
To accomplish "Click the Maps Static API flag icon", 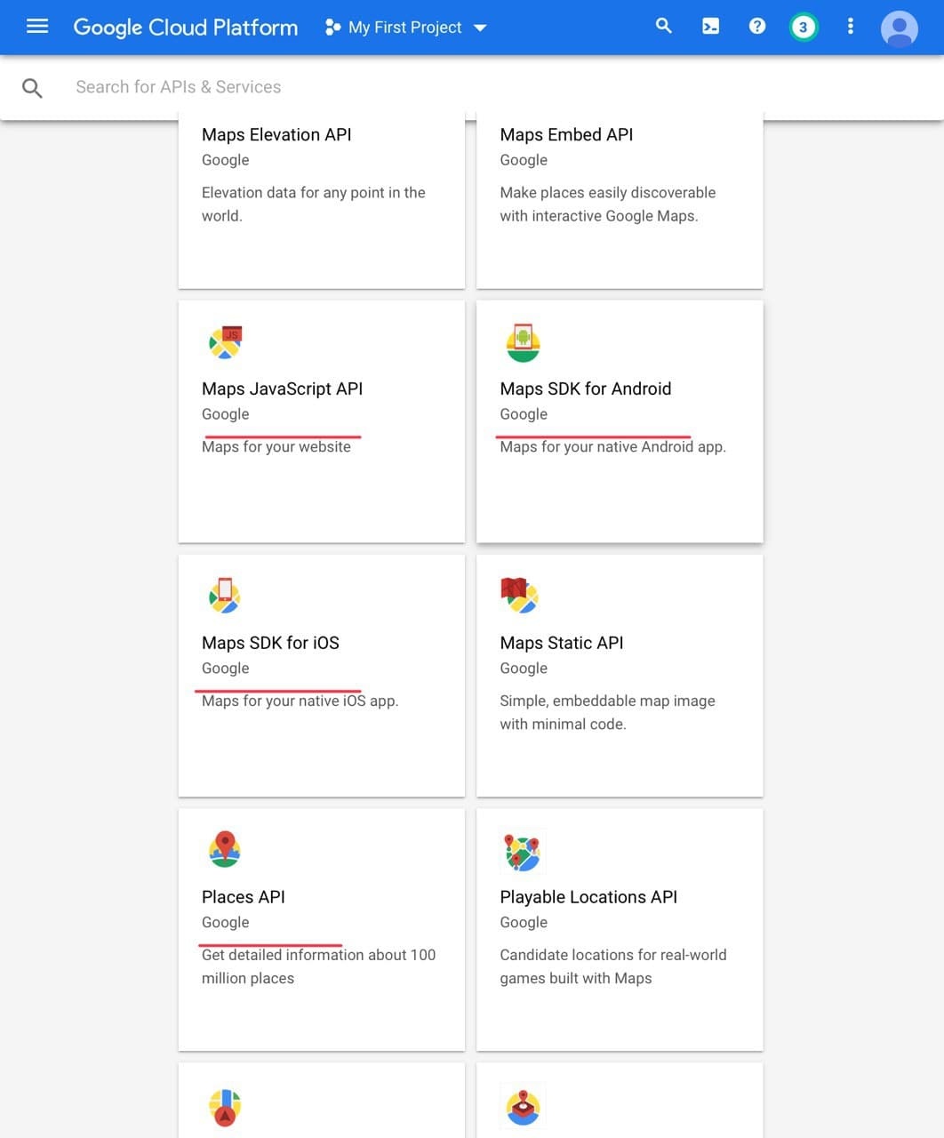I will pyautogui.click(x=521, y=596).
